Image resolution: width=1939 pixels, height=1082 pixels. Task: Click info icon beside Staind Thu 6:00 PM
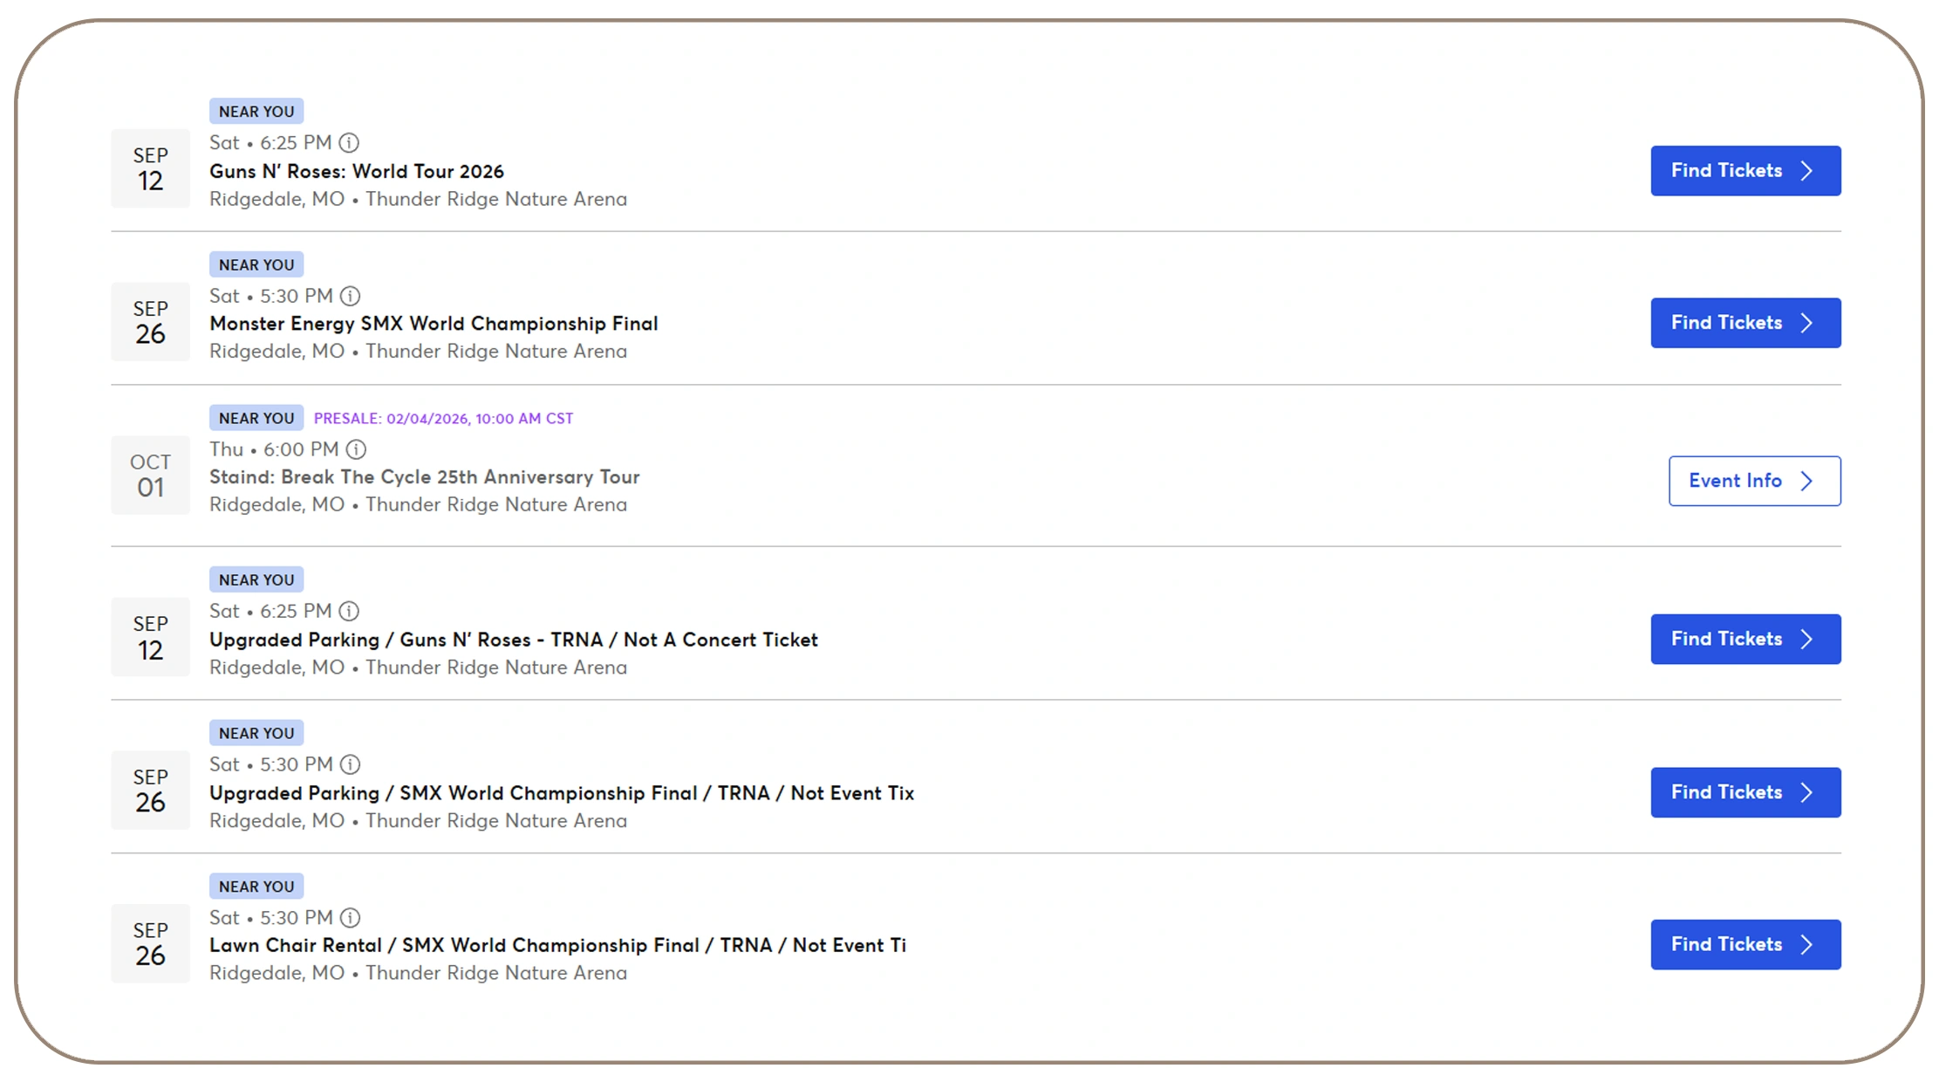click(x=356, y=449)
